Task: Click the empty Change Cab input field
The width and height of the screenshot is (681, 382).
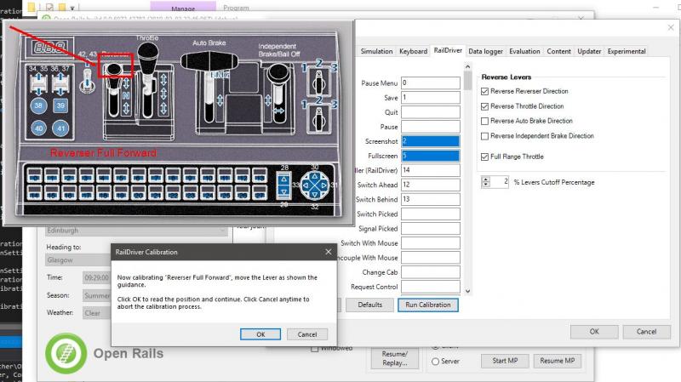Action: tap(431, 272)
